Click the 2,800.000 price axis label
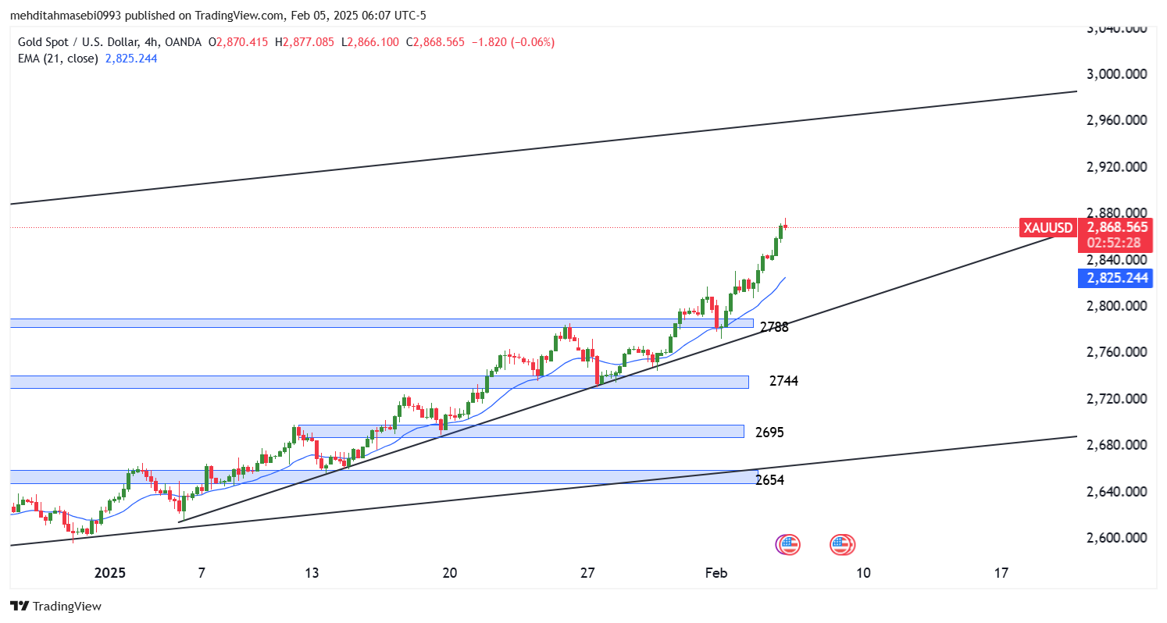Viewport: 1167px width, 623px height. click(x=1117, y=306)
